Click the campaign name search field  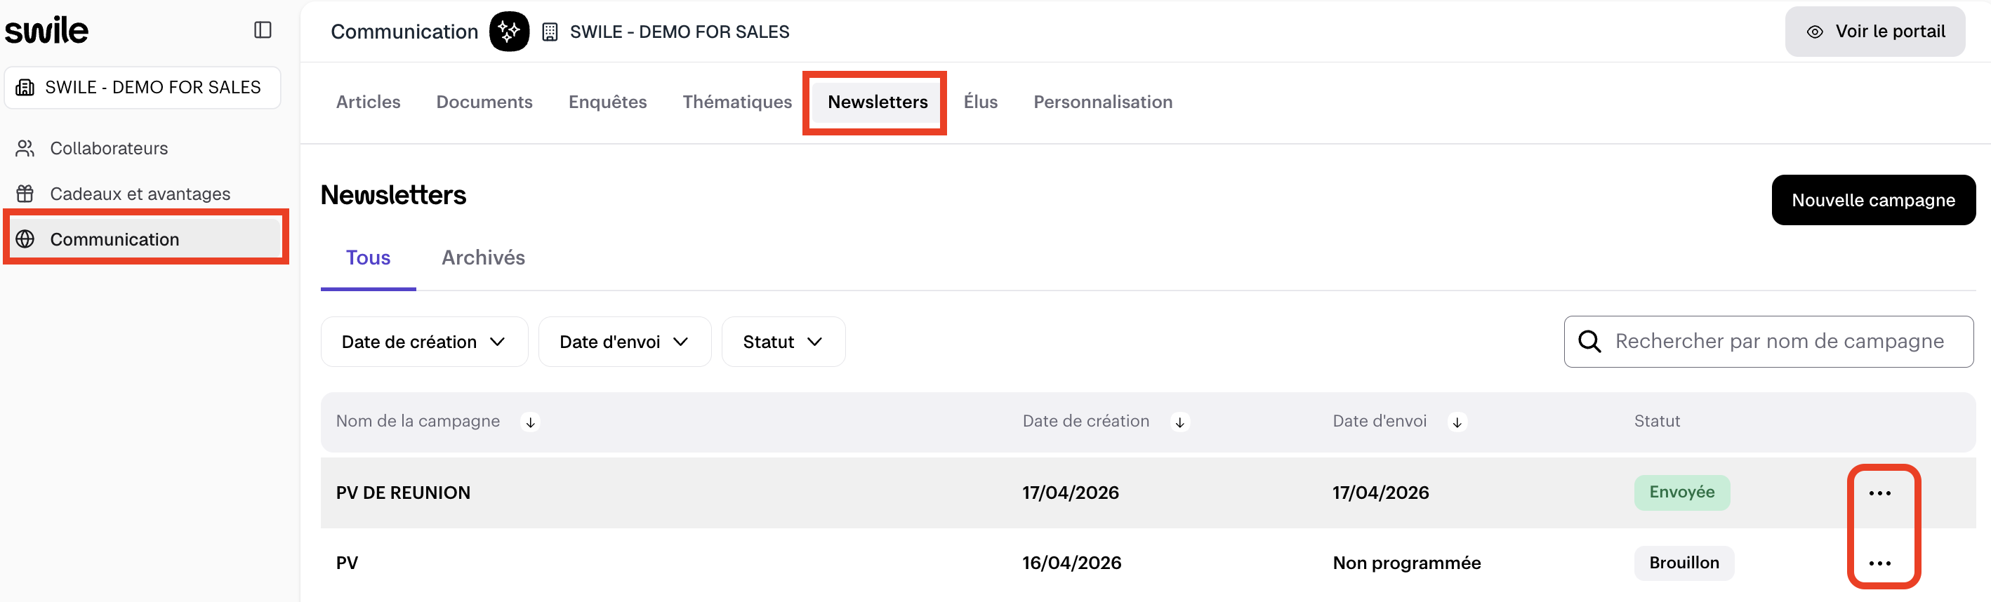point(1778,342)
